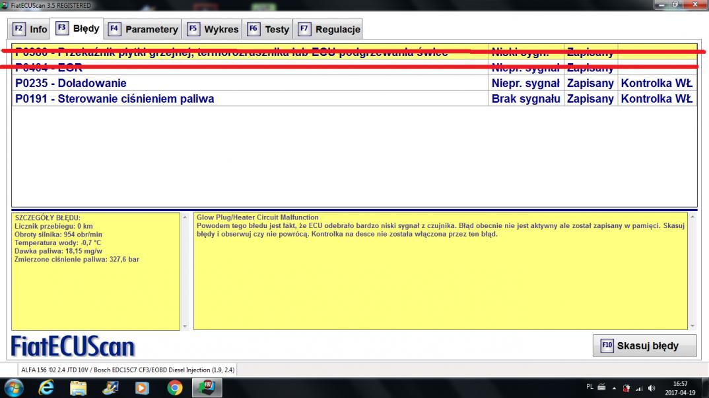Close the FiatECUScan window
Viewport: 709px width, 398px height.
tap(695, 5)
